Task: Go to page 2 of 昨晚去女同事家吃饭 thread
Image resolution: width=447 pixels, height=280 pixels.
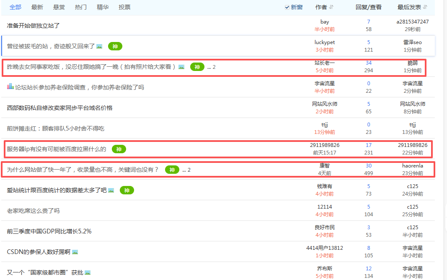Action: tap(214, 67)
